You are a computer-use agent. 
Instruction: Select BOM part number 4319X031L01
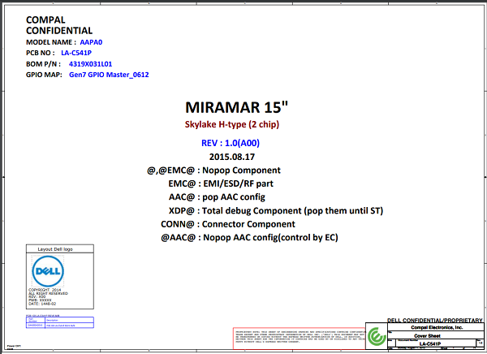91,63
